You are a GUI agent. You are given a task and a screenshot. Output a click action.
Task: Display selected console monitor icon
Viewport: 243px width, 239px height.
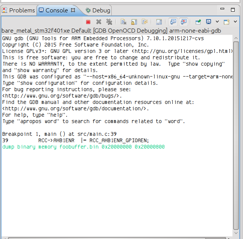(209, 22)
